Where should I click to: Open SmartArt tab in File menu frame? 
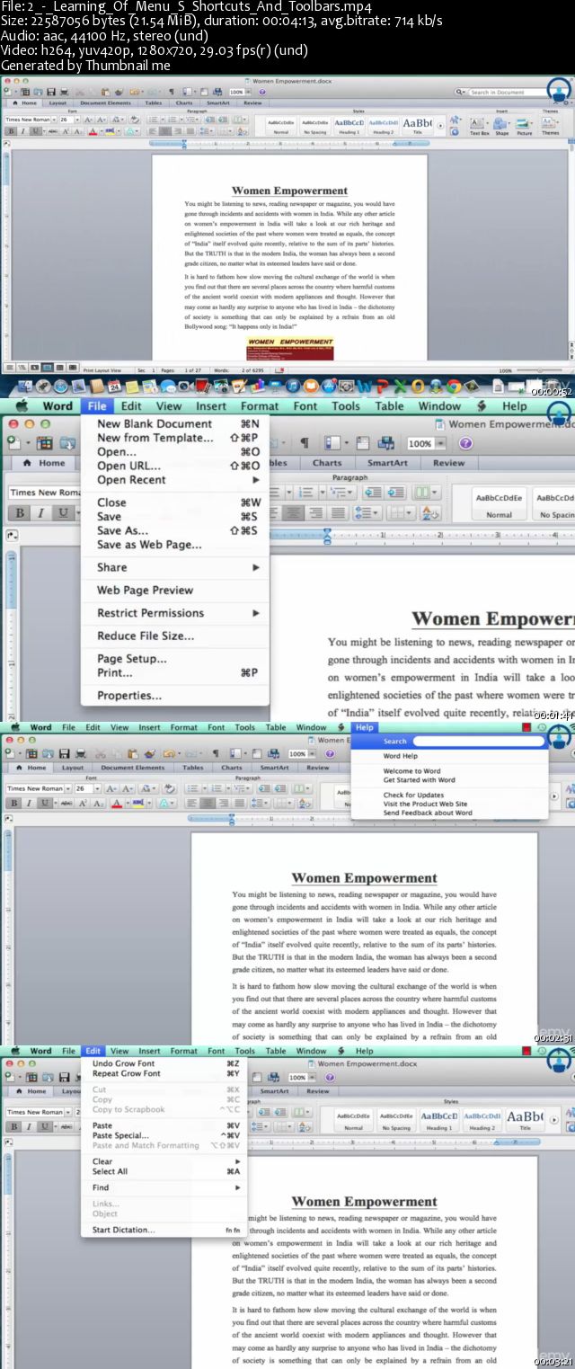click(x=387, y=463)
